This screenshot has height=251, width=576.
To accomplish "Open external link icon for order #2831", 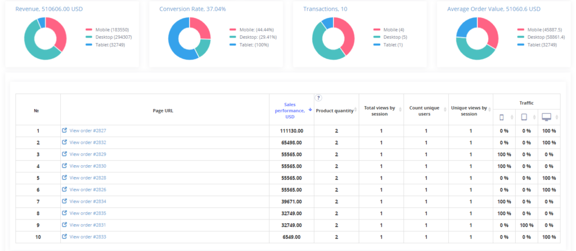I will click(x=65, y=225).
